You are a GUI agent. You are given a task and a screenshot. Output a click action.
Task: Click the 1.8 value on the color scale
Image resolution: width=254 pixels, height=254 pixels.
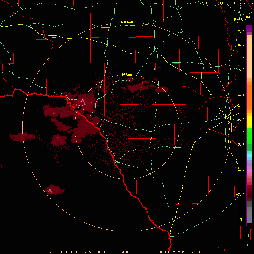pos(241,157)
